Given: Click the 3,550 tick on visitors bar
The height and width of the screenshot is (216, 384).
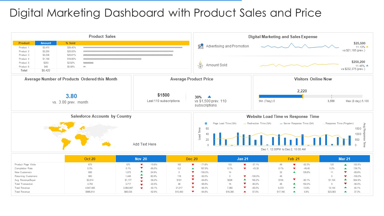Looking at the screenshot, I should [x=331, y=97].
